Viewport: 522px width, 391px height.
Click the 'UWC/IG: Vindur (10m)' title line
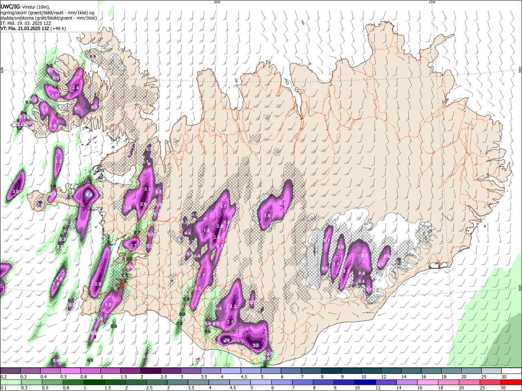[25, 7]
